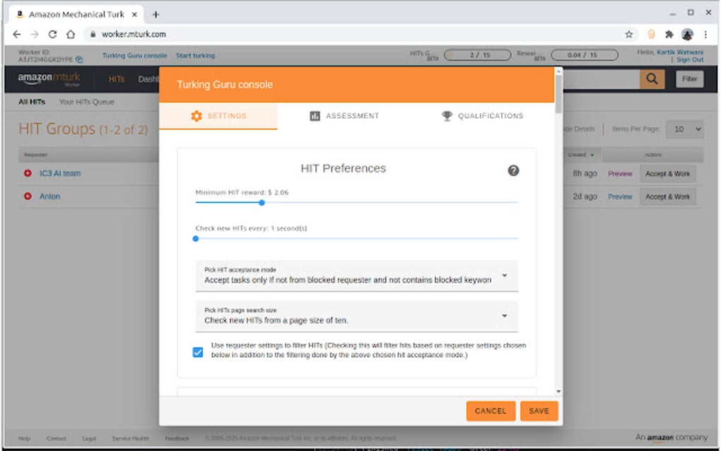Image resolution: width=721 pixels, height=451 pixels.
Task: Bookmark page with the star icon
Action: click(x=628, y=34)
